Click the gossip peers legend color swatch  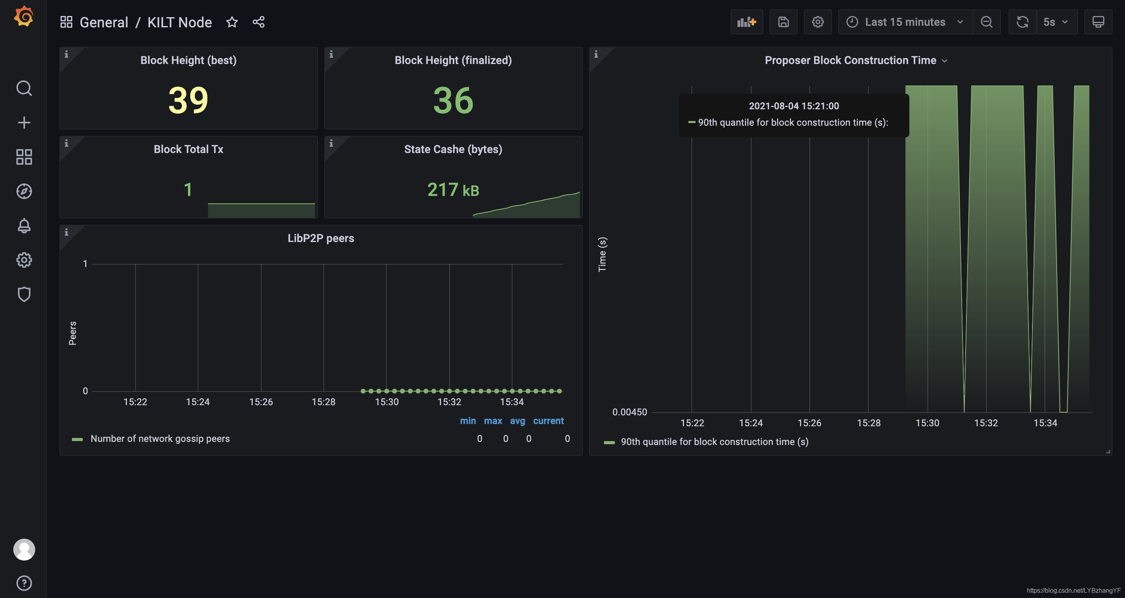pos(77,439)
